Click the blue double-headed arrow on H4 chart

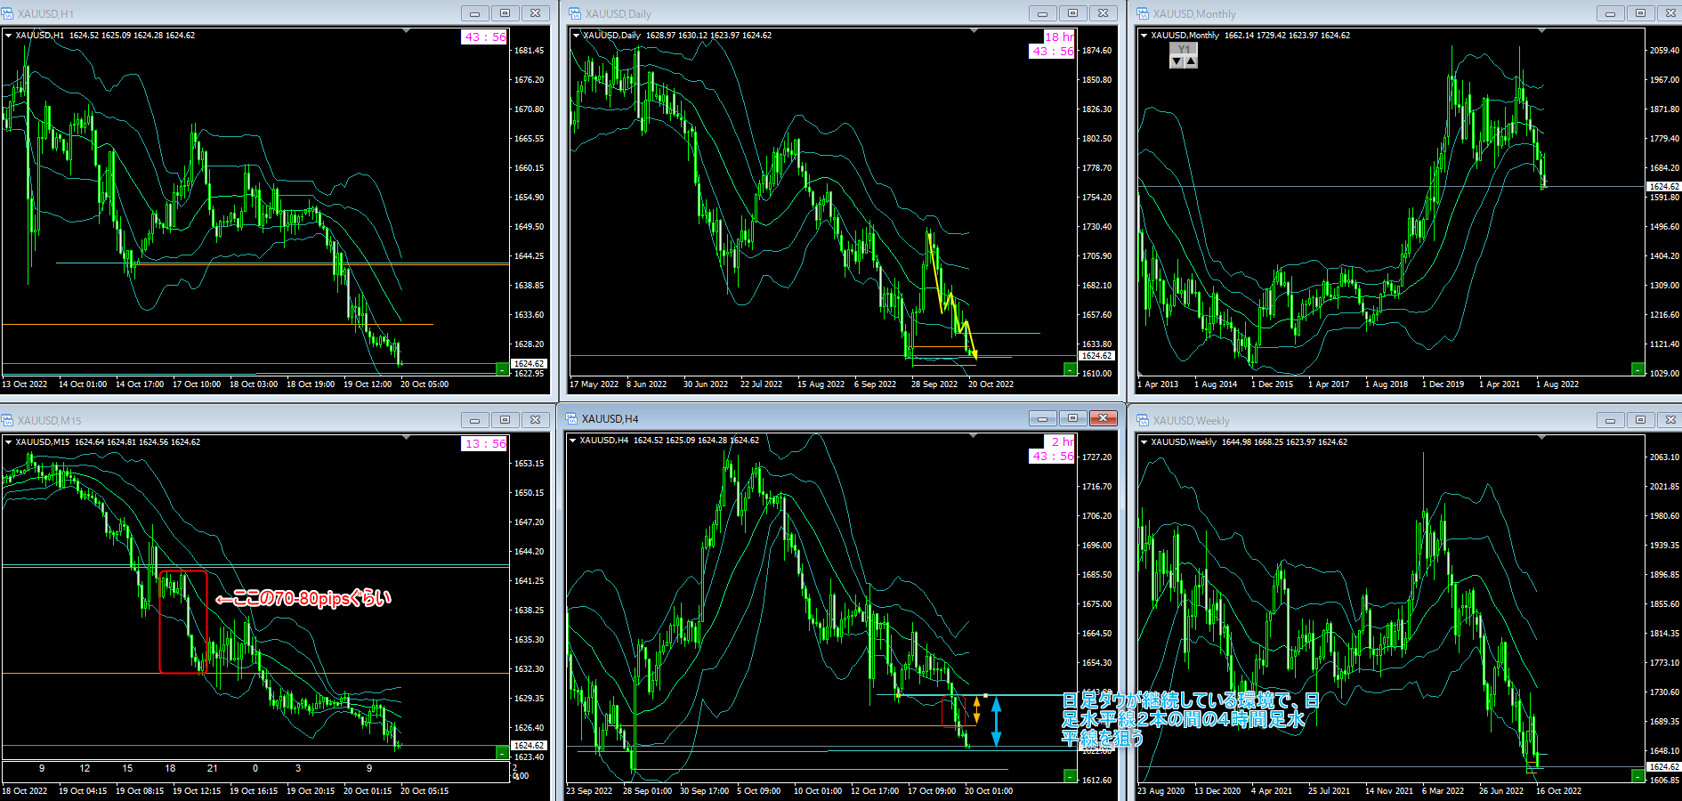pos(996,721)
